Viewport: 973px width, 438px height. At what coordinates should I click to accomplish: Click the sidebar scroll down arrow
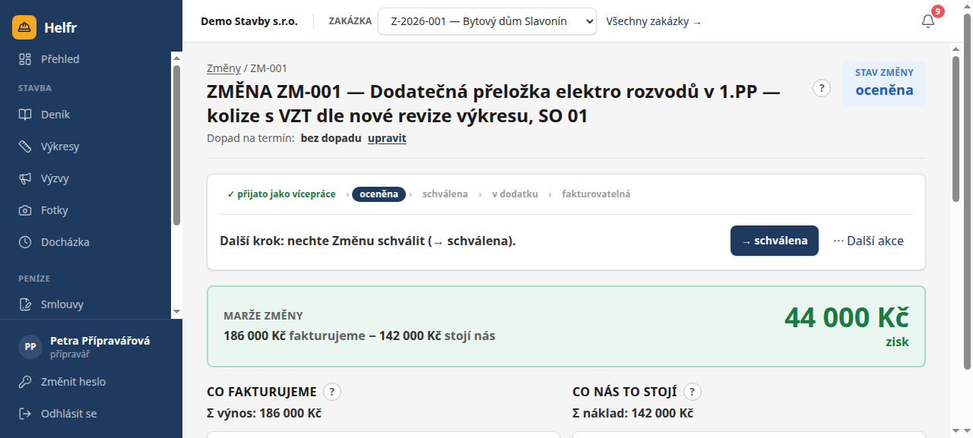[176, 311]
